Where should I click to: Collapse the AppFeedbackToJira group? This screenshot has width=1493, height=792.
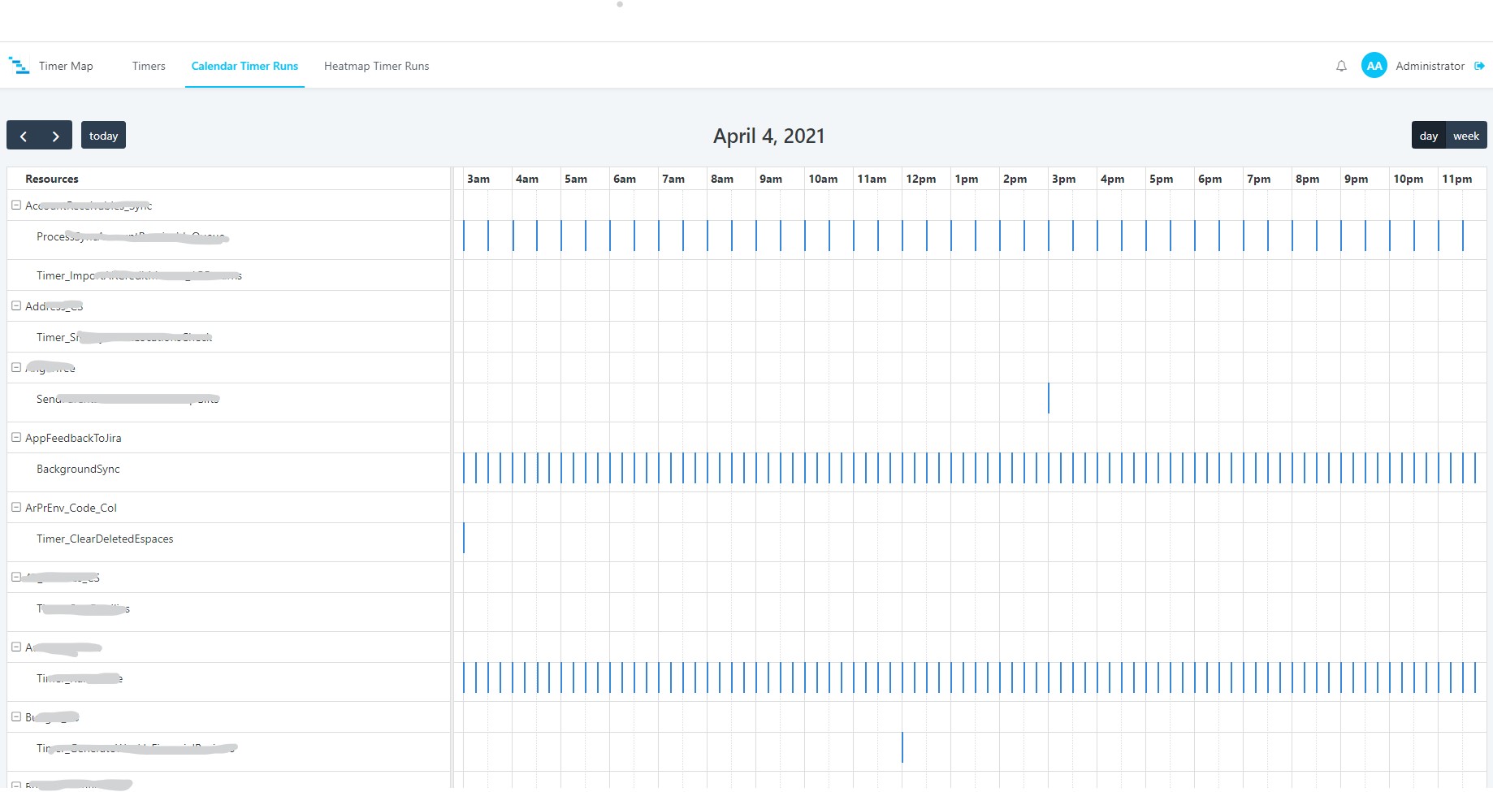[16, 437]
